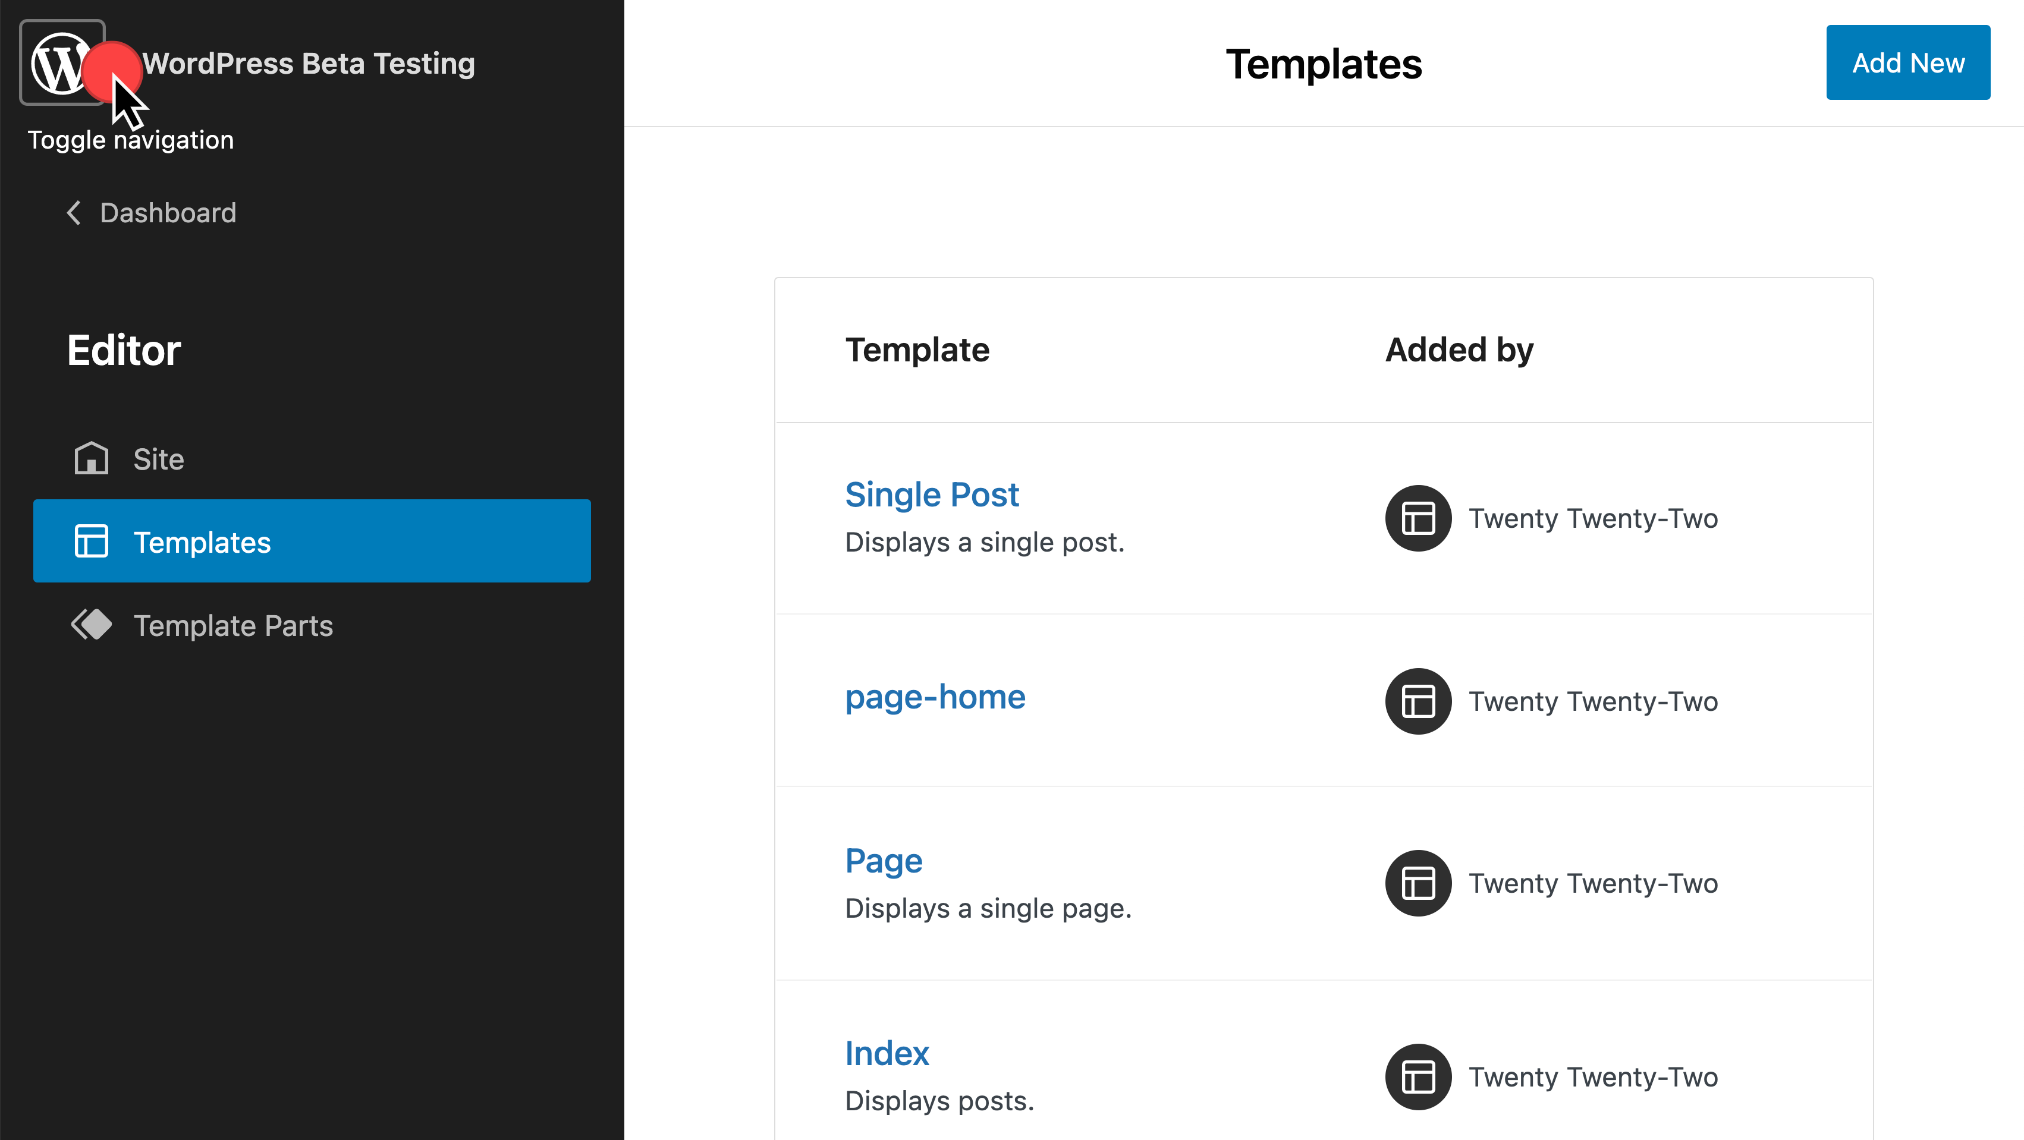Click the Site home icon

91,459
